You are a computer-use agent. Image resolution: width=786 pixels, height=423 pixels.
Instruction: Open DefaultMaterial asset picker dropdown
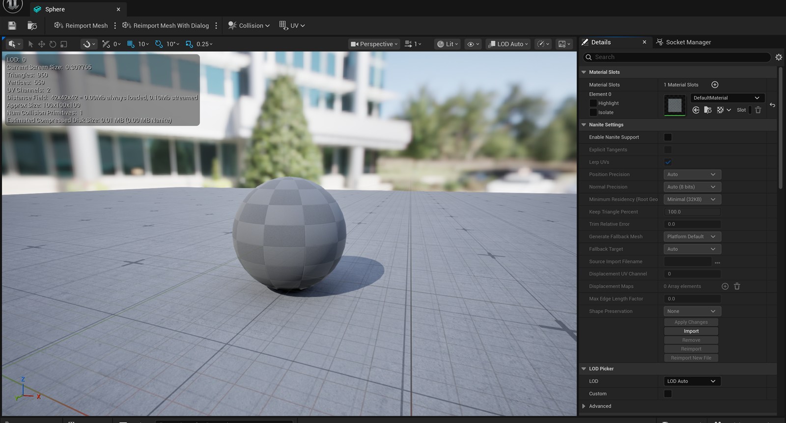(727, 98)
